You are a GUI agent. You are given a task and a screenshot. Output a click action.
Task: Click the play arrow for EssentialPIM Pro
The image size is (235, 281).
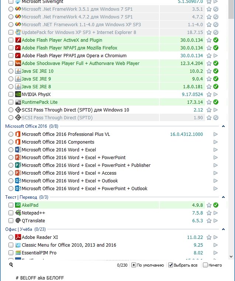pyautogui.click(x=216, y=253)
